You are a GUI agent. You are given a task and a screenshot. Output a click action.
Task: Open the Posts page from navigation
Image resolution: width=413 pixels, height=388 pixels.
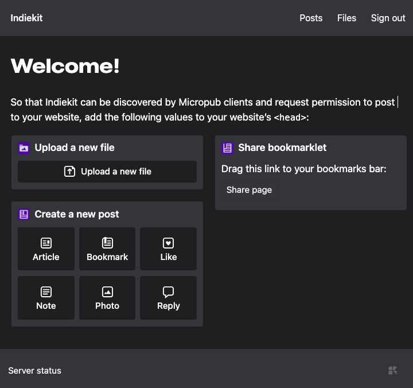(311, 18)
